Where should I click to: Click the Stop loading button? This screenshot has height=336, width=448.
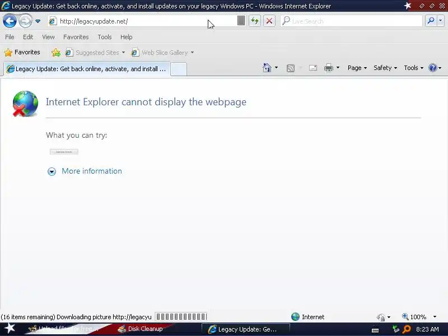point(269,21)
